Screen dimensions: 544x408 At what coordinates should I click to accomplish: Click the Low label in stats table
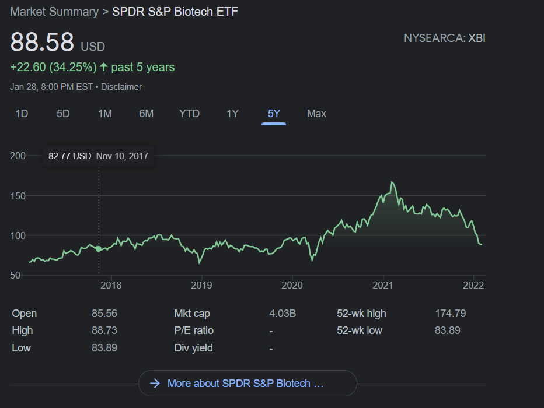tap(21, 348)
